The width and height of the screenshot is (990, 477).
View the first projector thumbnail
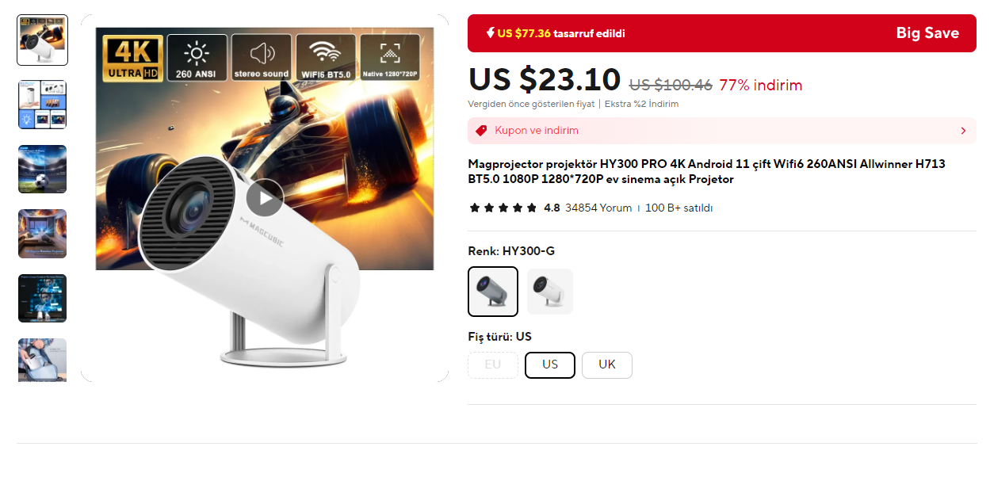(x=43, y=40)
